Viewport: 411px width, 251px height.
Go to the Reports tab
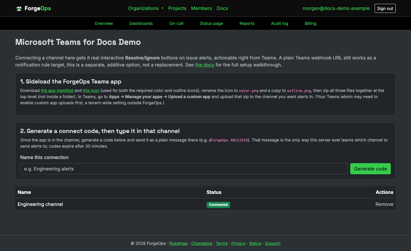point(247,23)
